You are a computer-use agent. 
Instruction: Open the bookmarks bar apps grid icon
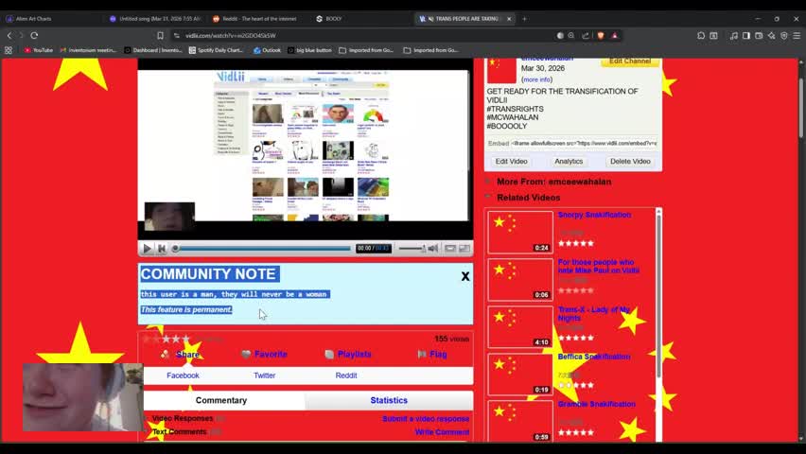coord(9,50)
